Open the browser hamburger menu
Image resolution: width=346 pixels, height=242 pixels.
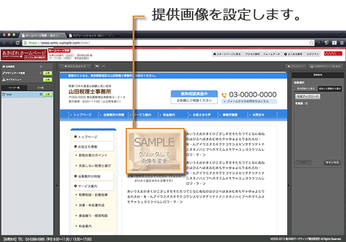339,43
